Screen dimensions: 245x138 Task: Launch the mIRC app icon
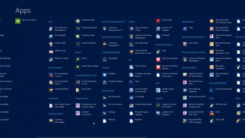click(x=212, y=113)
